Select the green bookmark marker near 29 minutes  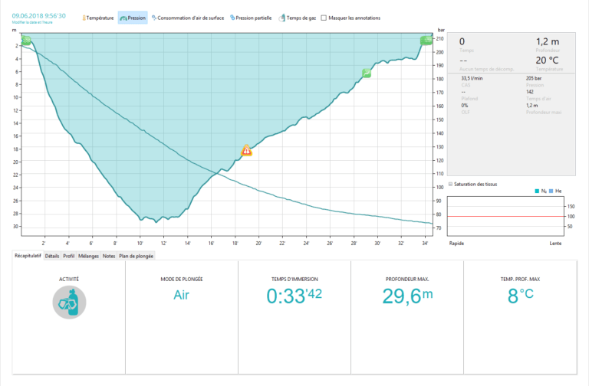pyautogui.click(x=367, y=73)
